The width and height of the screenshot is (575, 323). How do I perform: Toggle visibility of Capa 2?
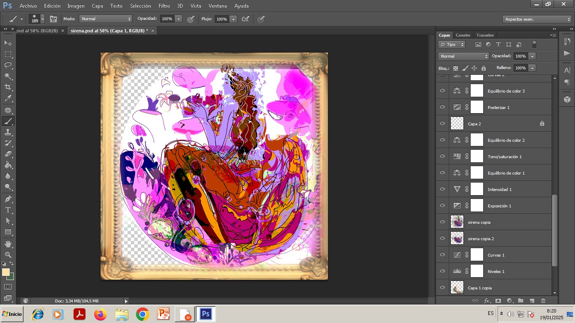pyautogui.click(x=442, y=124)
